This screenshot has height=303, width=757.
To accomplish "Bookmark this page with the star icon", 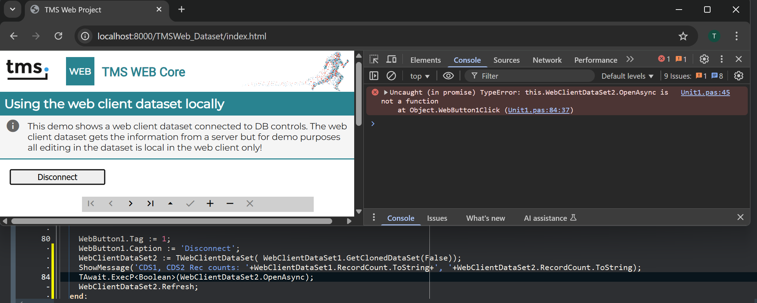I will (x=683, y=36).
